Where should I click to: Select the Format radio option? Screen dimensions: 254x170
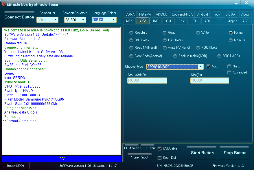236,33
